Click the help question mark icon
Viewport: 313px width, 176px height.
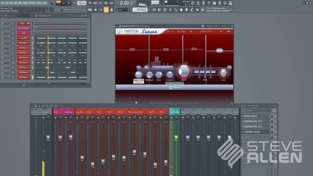coord(209,3)
